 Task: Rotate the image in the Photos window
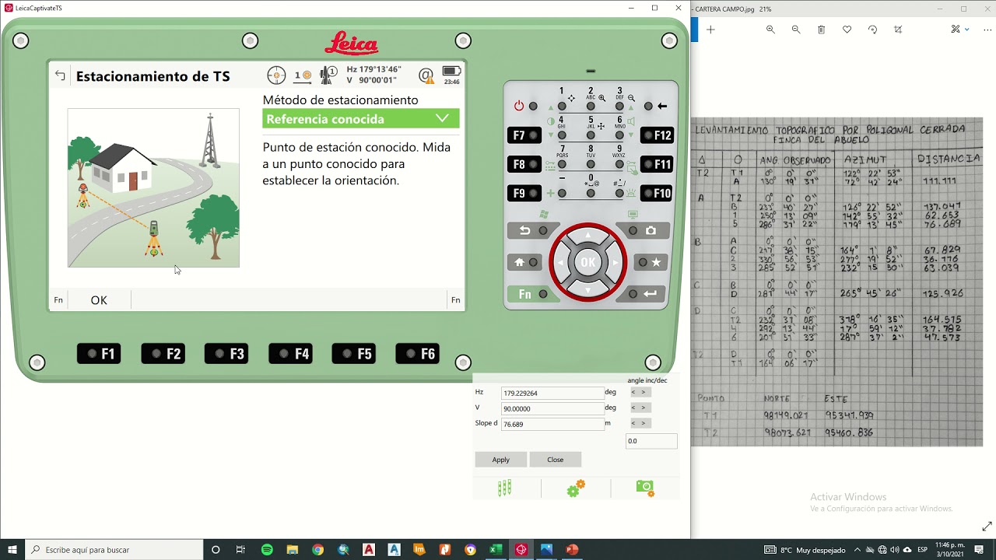pos(872,30)
